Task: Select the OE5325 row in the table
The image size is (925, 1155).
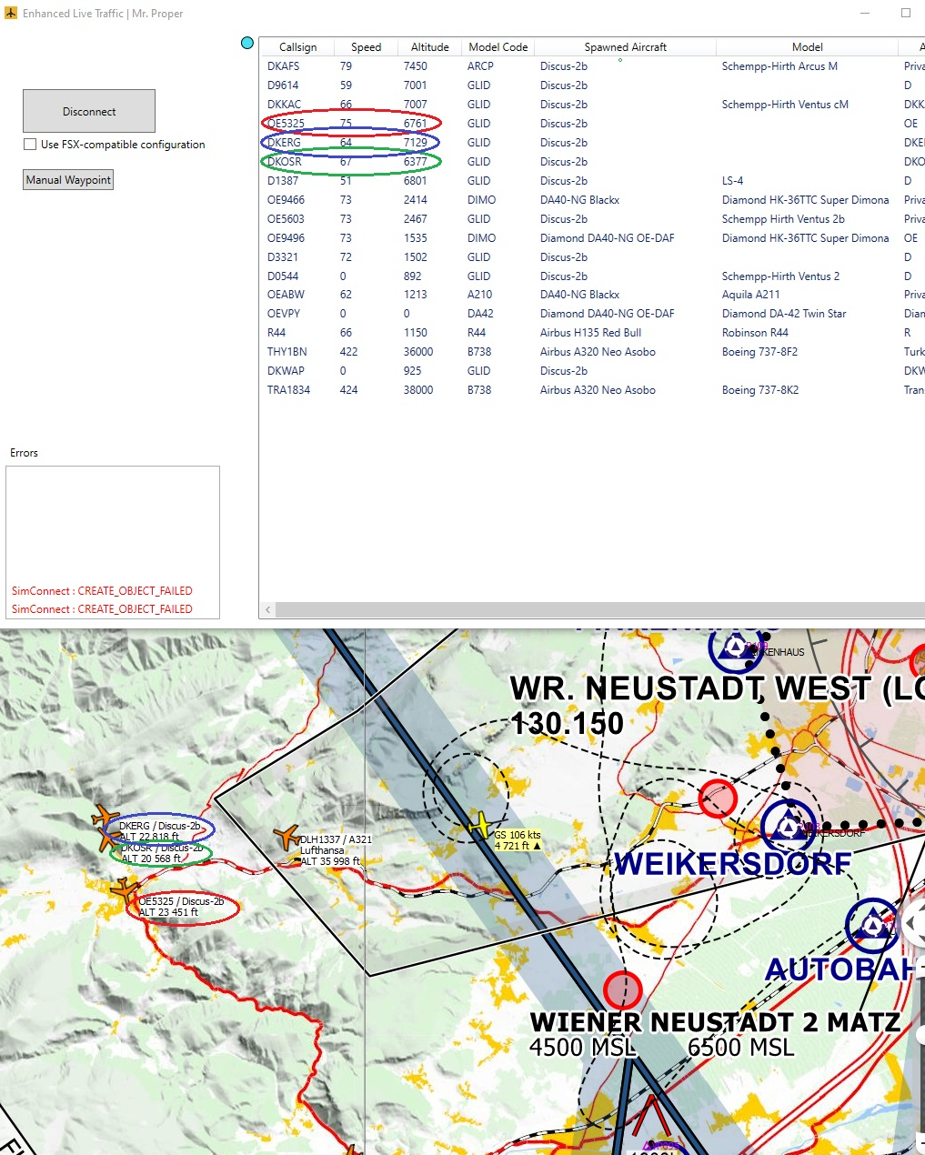Action: [x=592, y=124]
